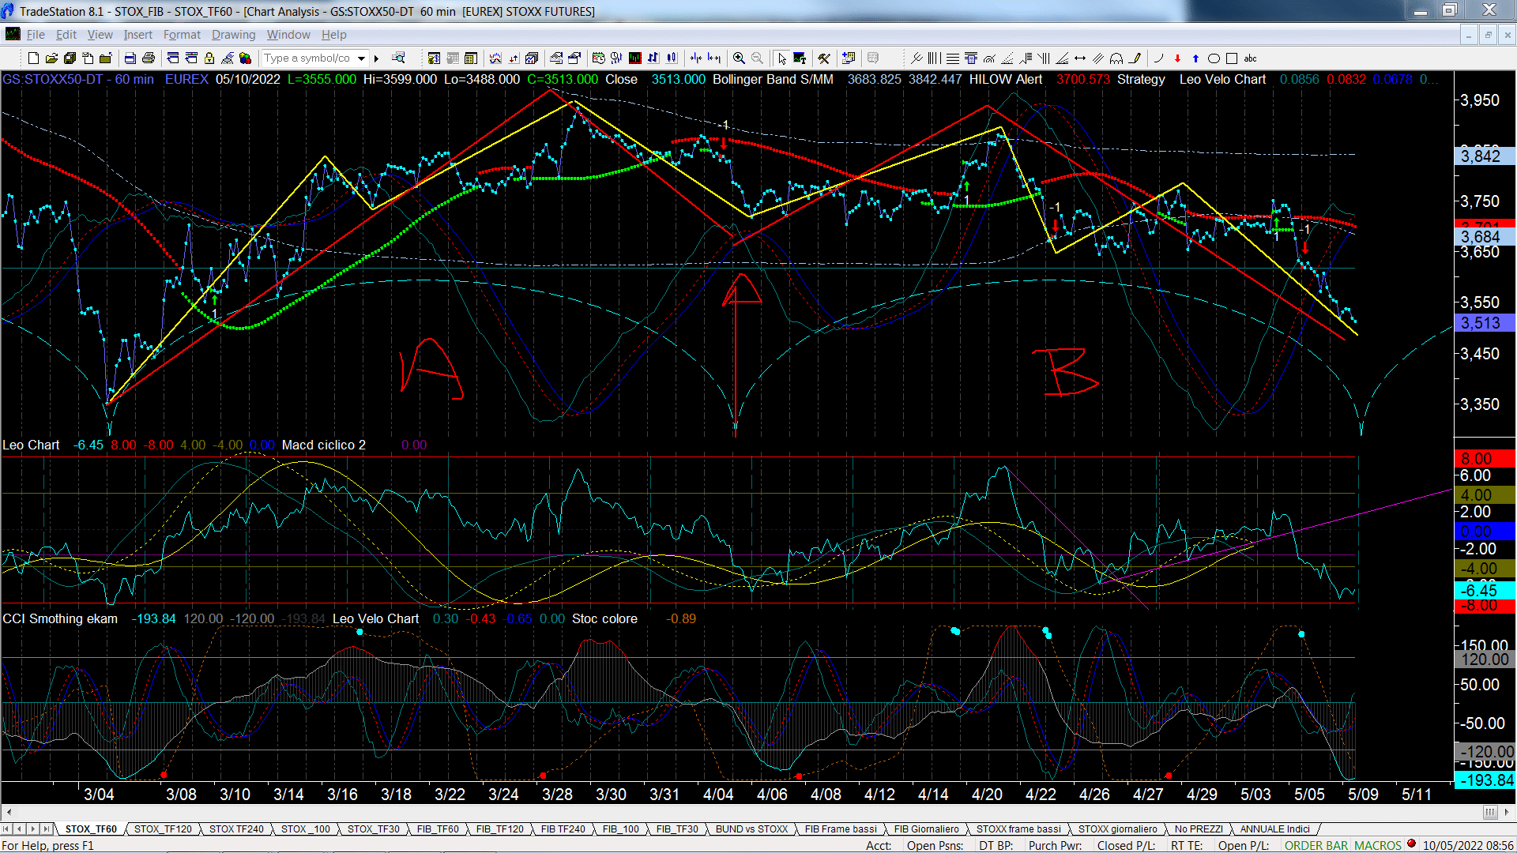
Task: Switch to the FIB TF240 workspace tab
Action: (563, 829)
